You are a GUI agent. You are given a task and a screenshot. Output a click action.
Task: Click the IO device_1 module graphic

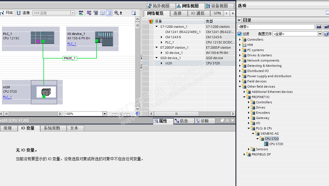(x=104, y=39)
